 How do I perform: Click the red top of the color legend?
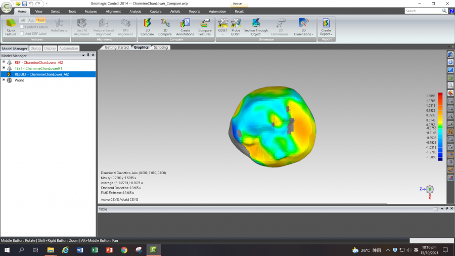point(440,95)
